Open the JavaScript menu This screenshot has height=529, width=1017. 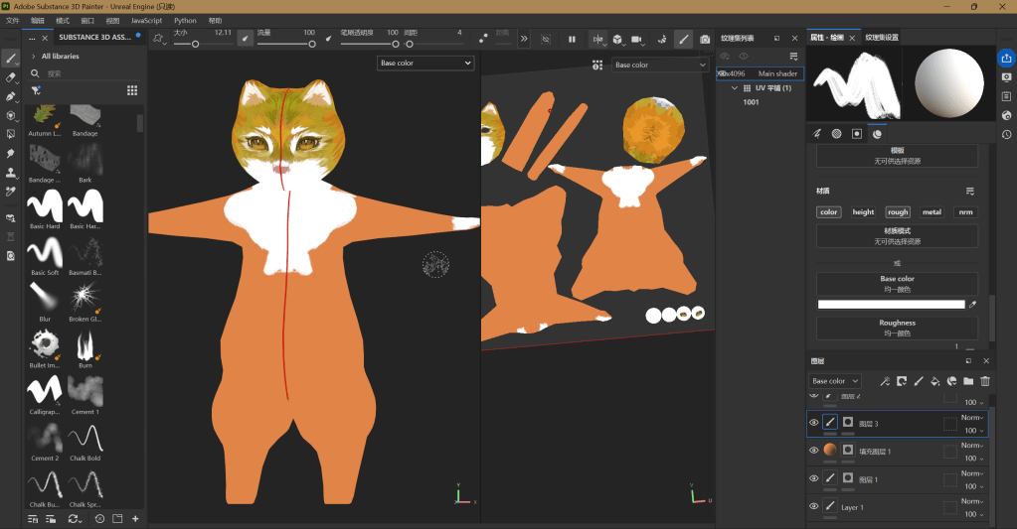[x=146, y=20]
